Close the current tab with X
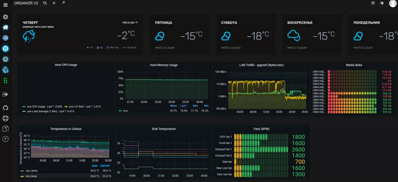398x182 pixels. [54, 3]
